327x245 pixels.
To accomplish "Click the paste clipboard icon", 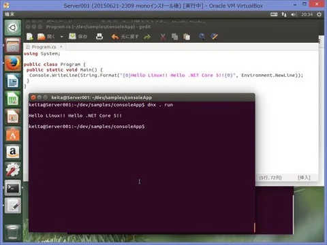I will (187, 37).
